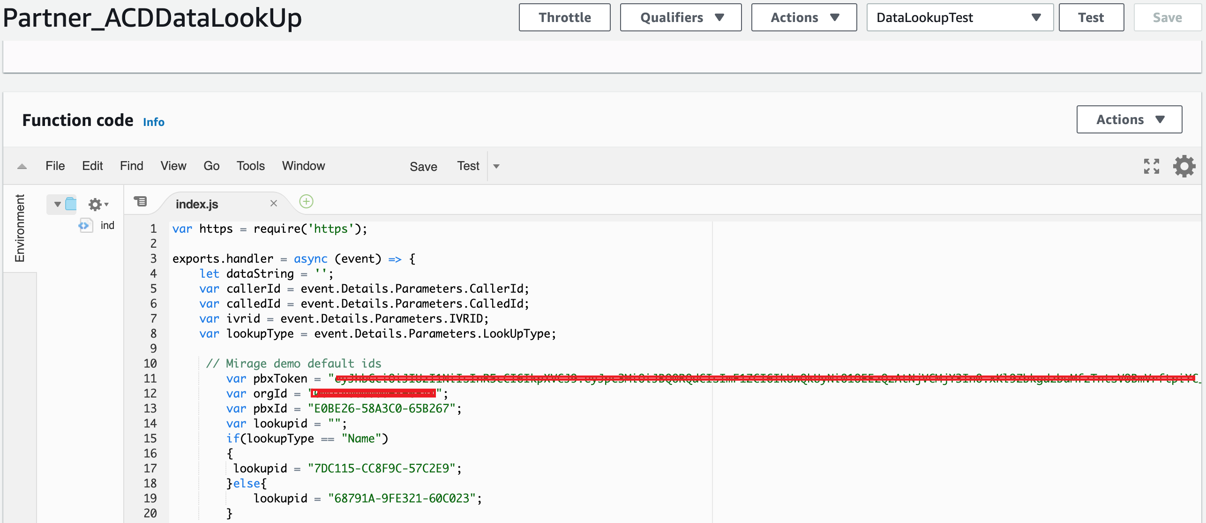The height and width of the screenshot is (523, 1206).
Task: Click the top Save button
Action: (x=1167, y=17)
